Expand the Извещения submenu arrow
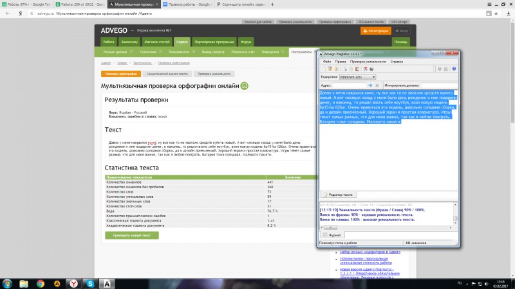 coord(283,52)
